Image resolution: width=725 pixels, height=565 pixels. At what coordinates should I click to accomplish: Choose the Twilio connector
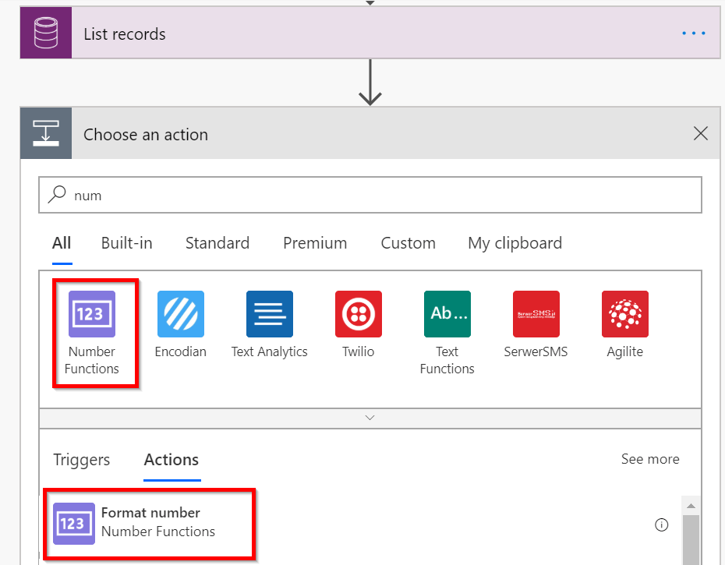(358, 314)
